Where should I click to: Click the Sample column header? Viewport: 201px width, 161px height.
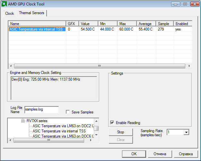165,24
